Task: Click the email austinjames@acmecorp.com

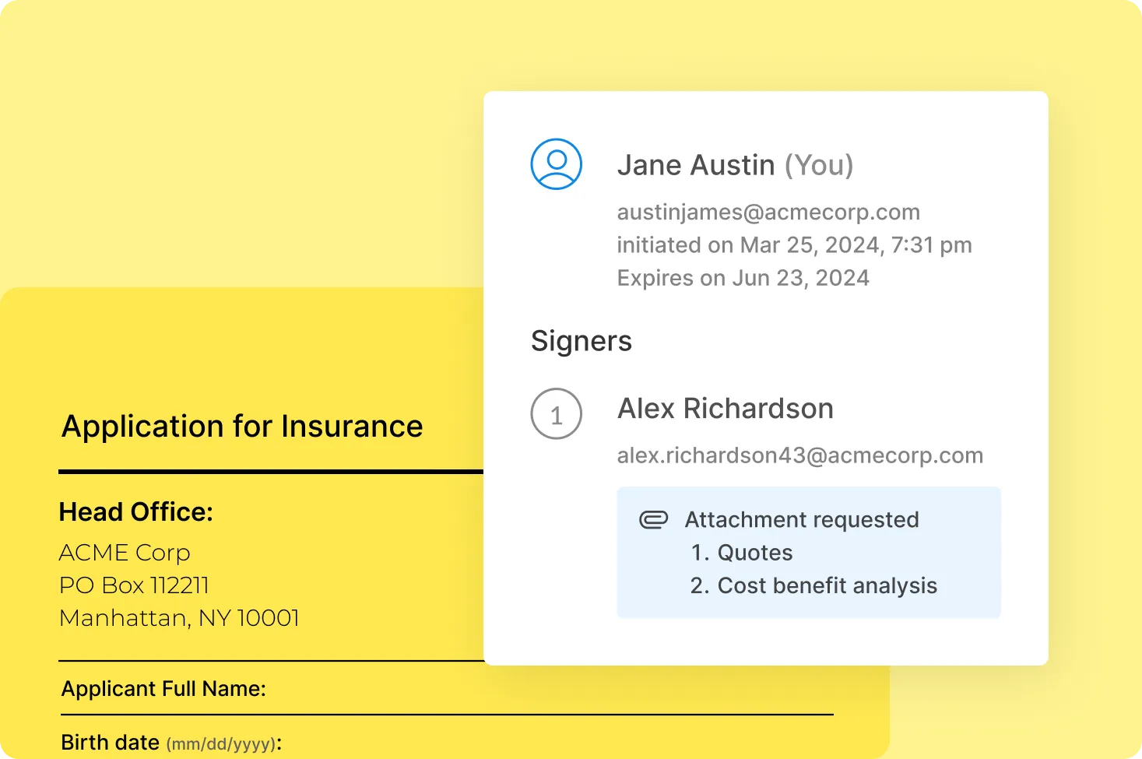Action: 768,212
